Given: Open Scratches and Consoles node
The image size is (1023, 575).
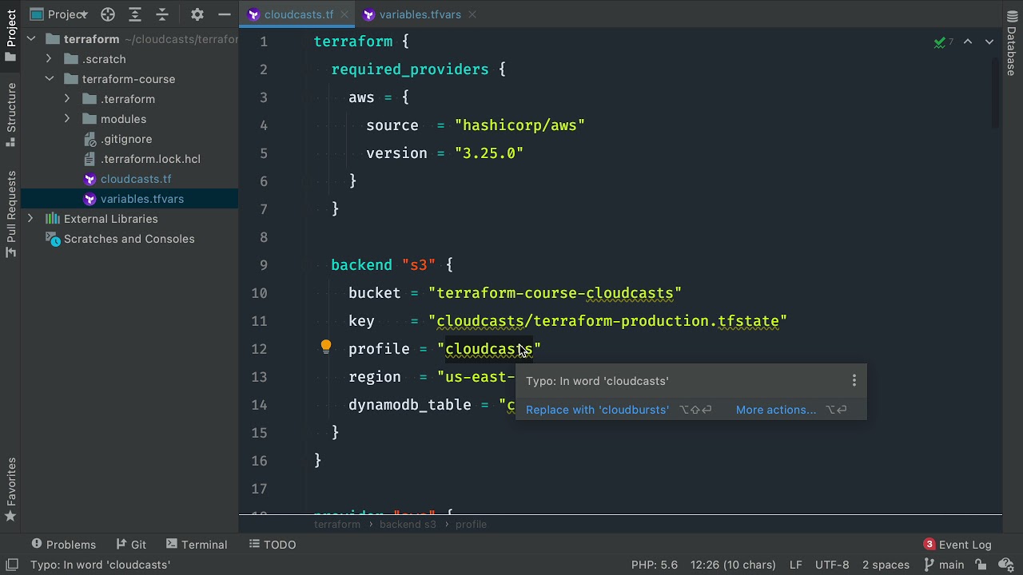Looking at the screenshot, I should (129, 239).
